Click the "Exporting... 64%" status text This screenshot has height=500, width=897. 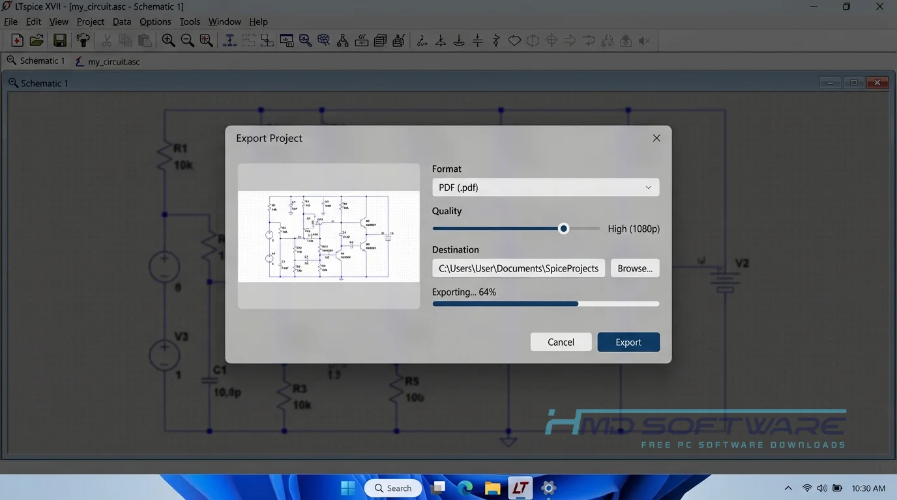pos(464,292)
